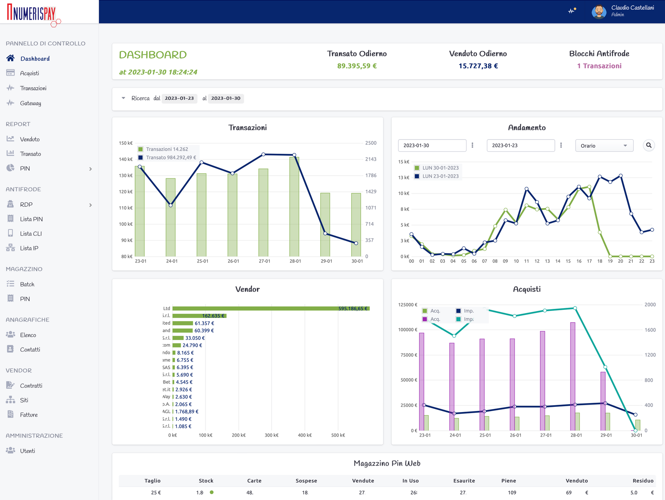Click the Contratti signature icon
The image size is (665, 500).
tap(10, 385)
